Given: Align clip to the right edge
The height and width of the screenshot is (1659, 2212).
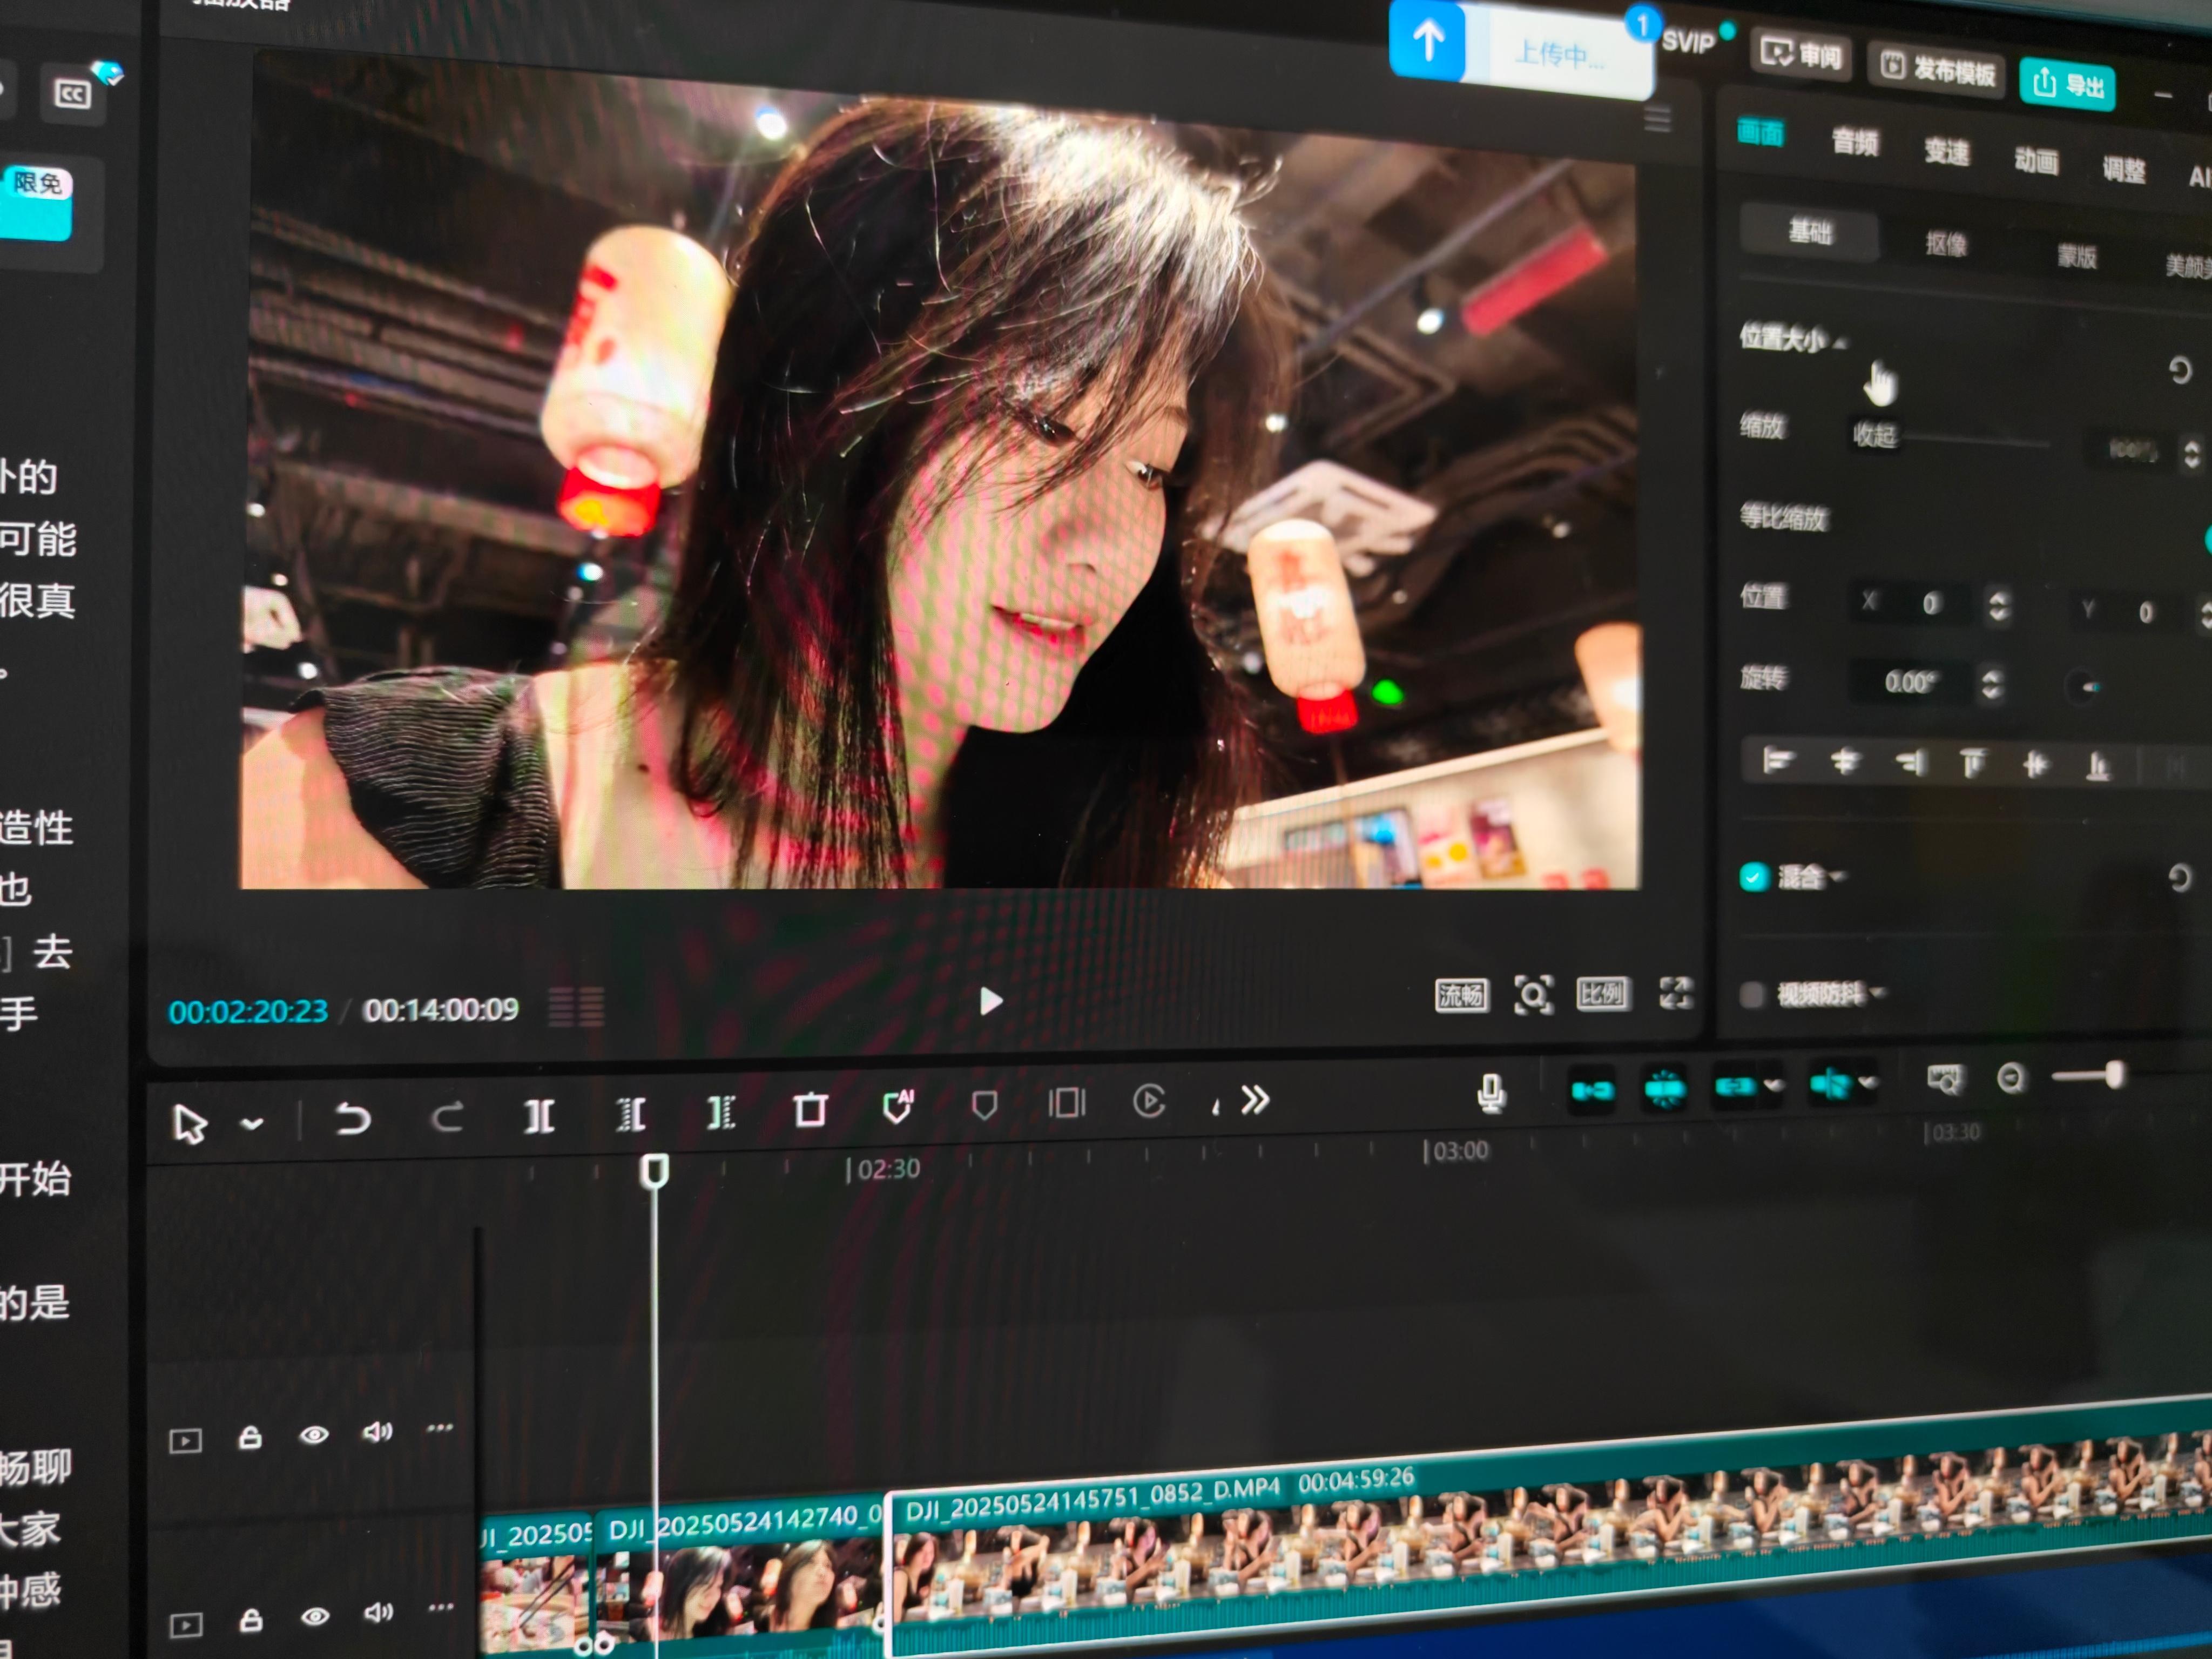Looking at the screenshot, I should [1910, 764].
